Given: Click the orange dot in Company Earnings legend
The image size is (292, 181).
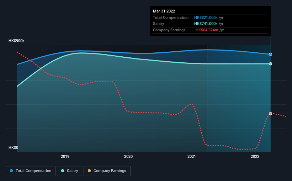Looking at the screenshot, I should [89, 171].
